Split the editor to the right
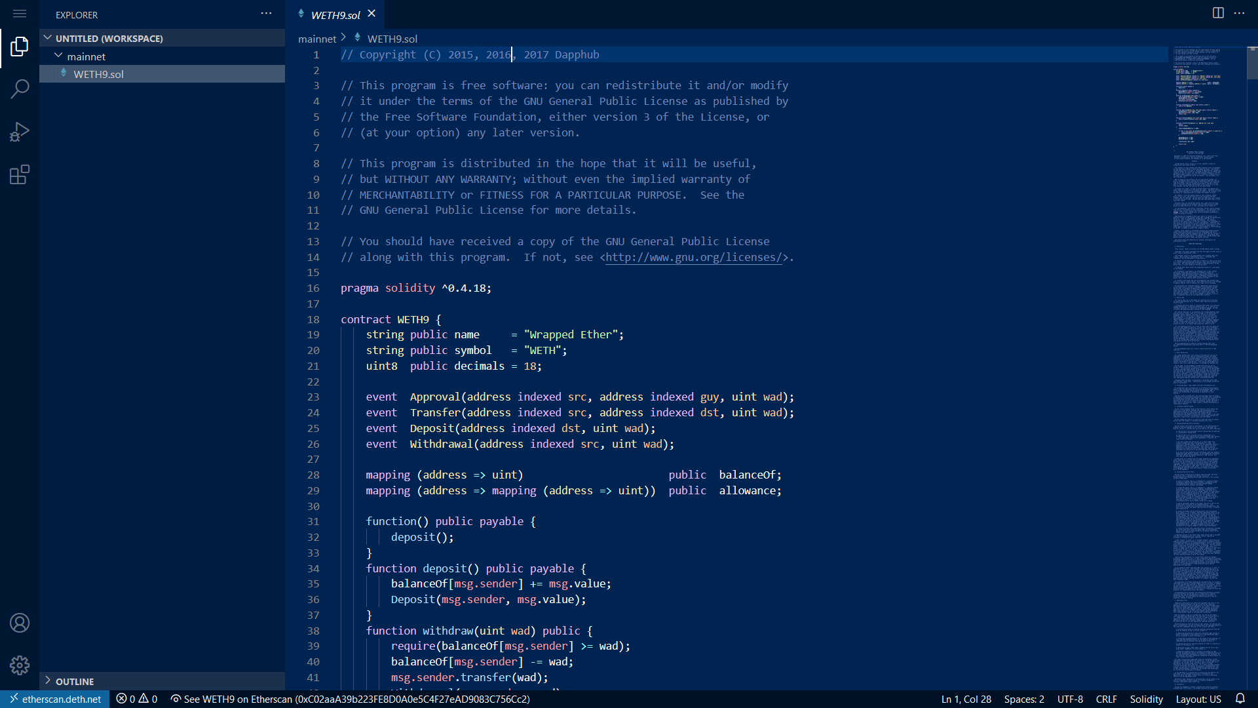The image size is (1258, 708). (1218, 13)
